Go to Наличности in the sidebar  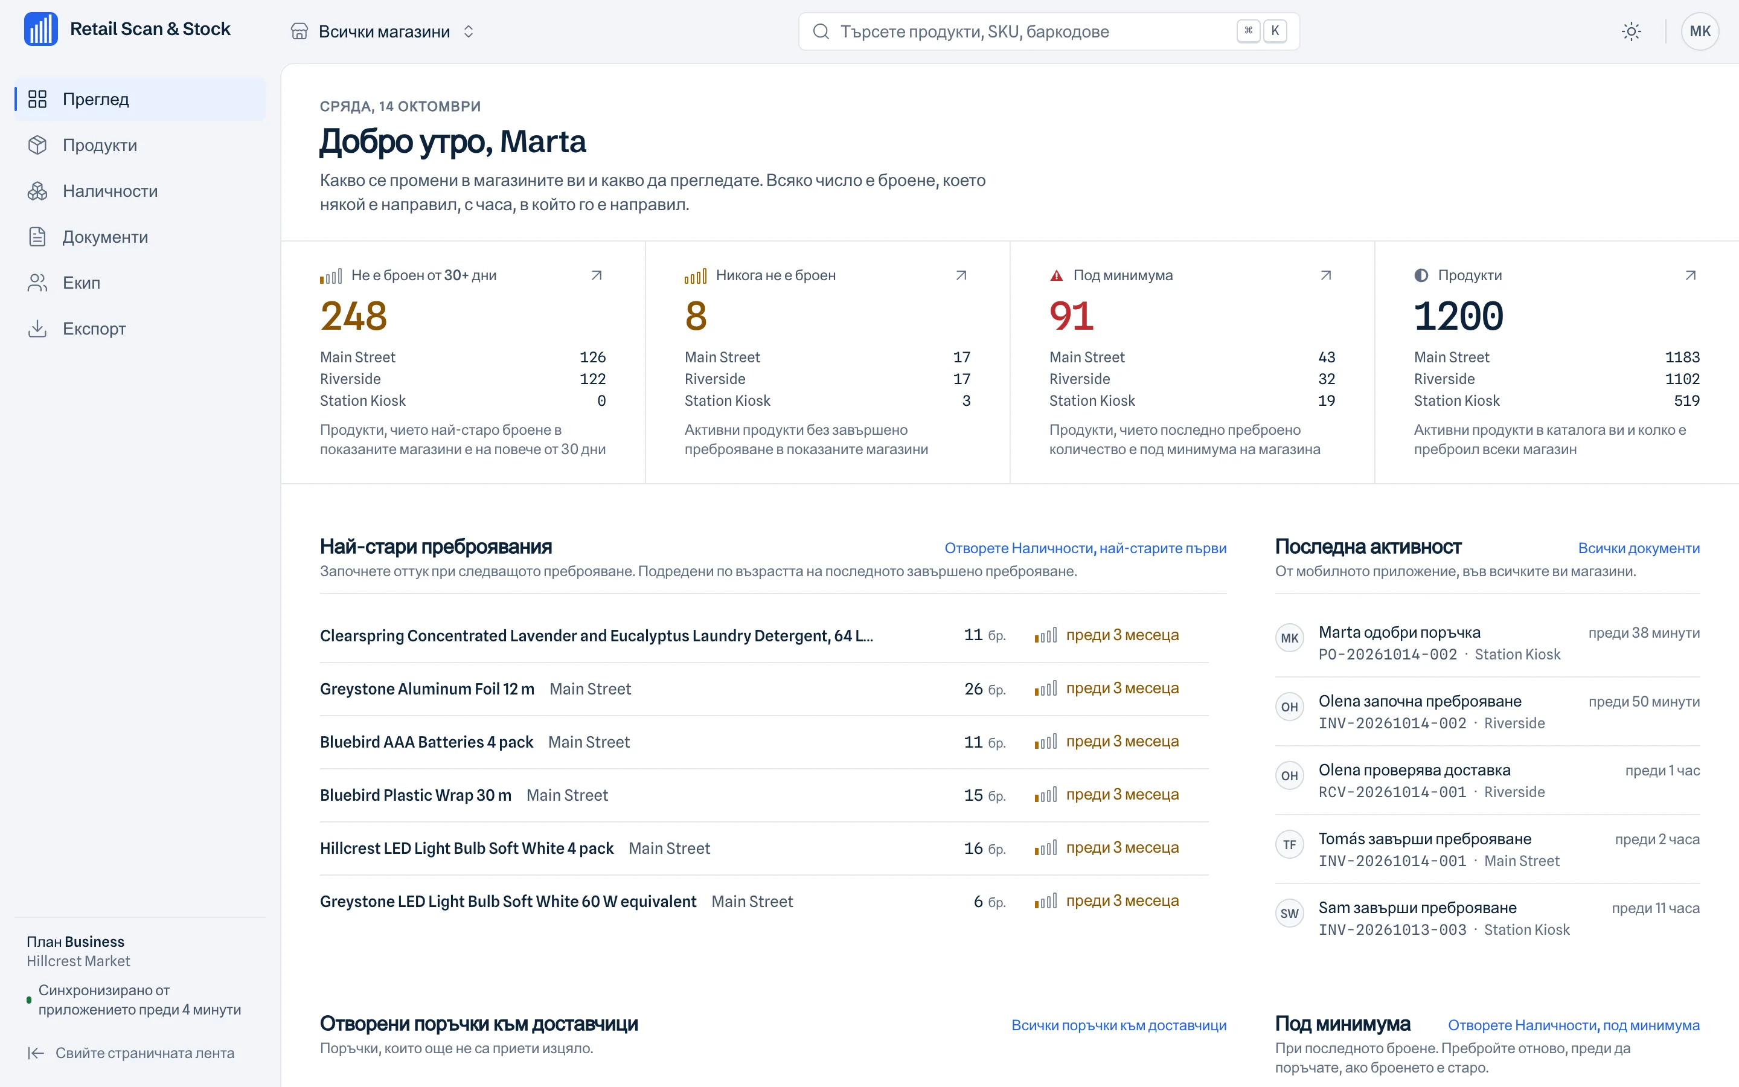coord(140,191)
